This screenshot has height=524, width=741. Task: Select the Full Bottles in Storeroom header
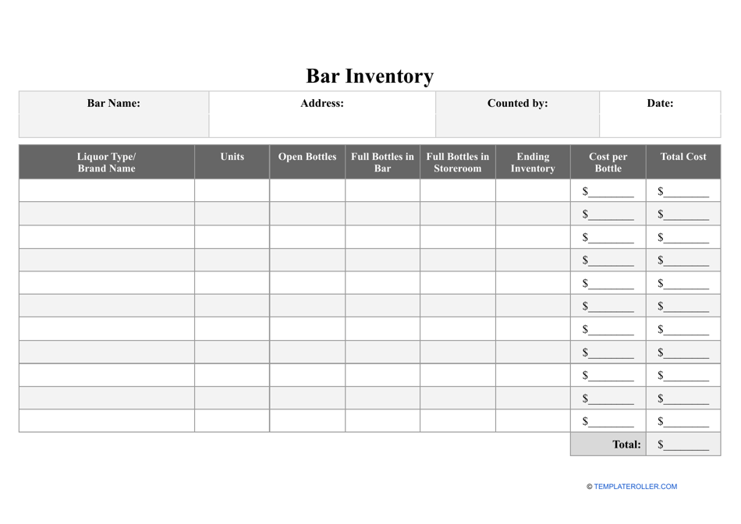458,162
